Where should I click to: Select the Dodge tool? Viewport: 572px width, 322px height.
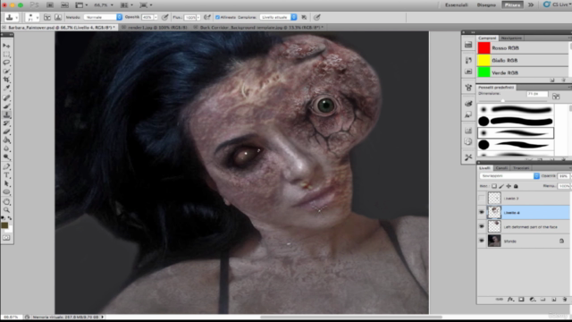pyautogui.click(x=6, y=157)
